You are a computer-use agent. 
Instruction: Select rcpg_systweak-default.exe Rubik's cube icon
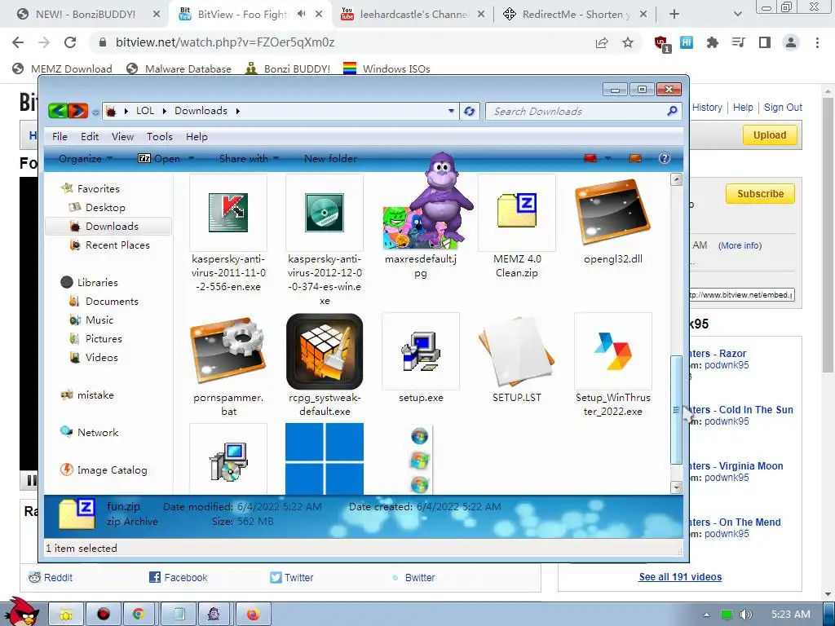tap(325, 351)
